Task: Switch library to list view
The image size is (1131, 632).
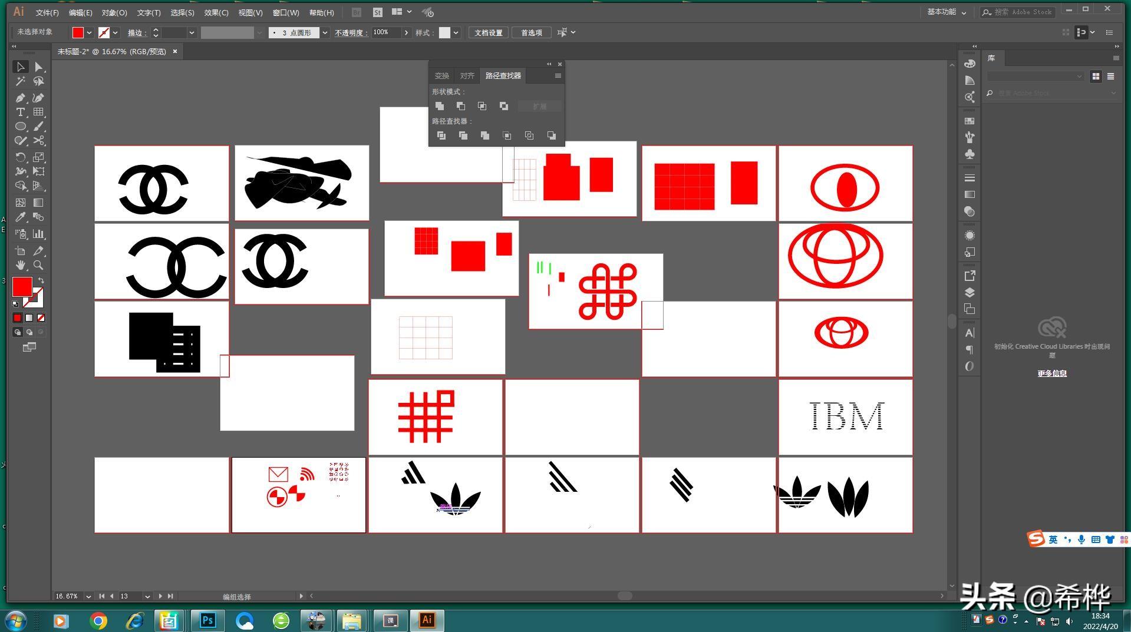Action: 1110,76
